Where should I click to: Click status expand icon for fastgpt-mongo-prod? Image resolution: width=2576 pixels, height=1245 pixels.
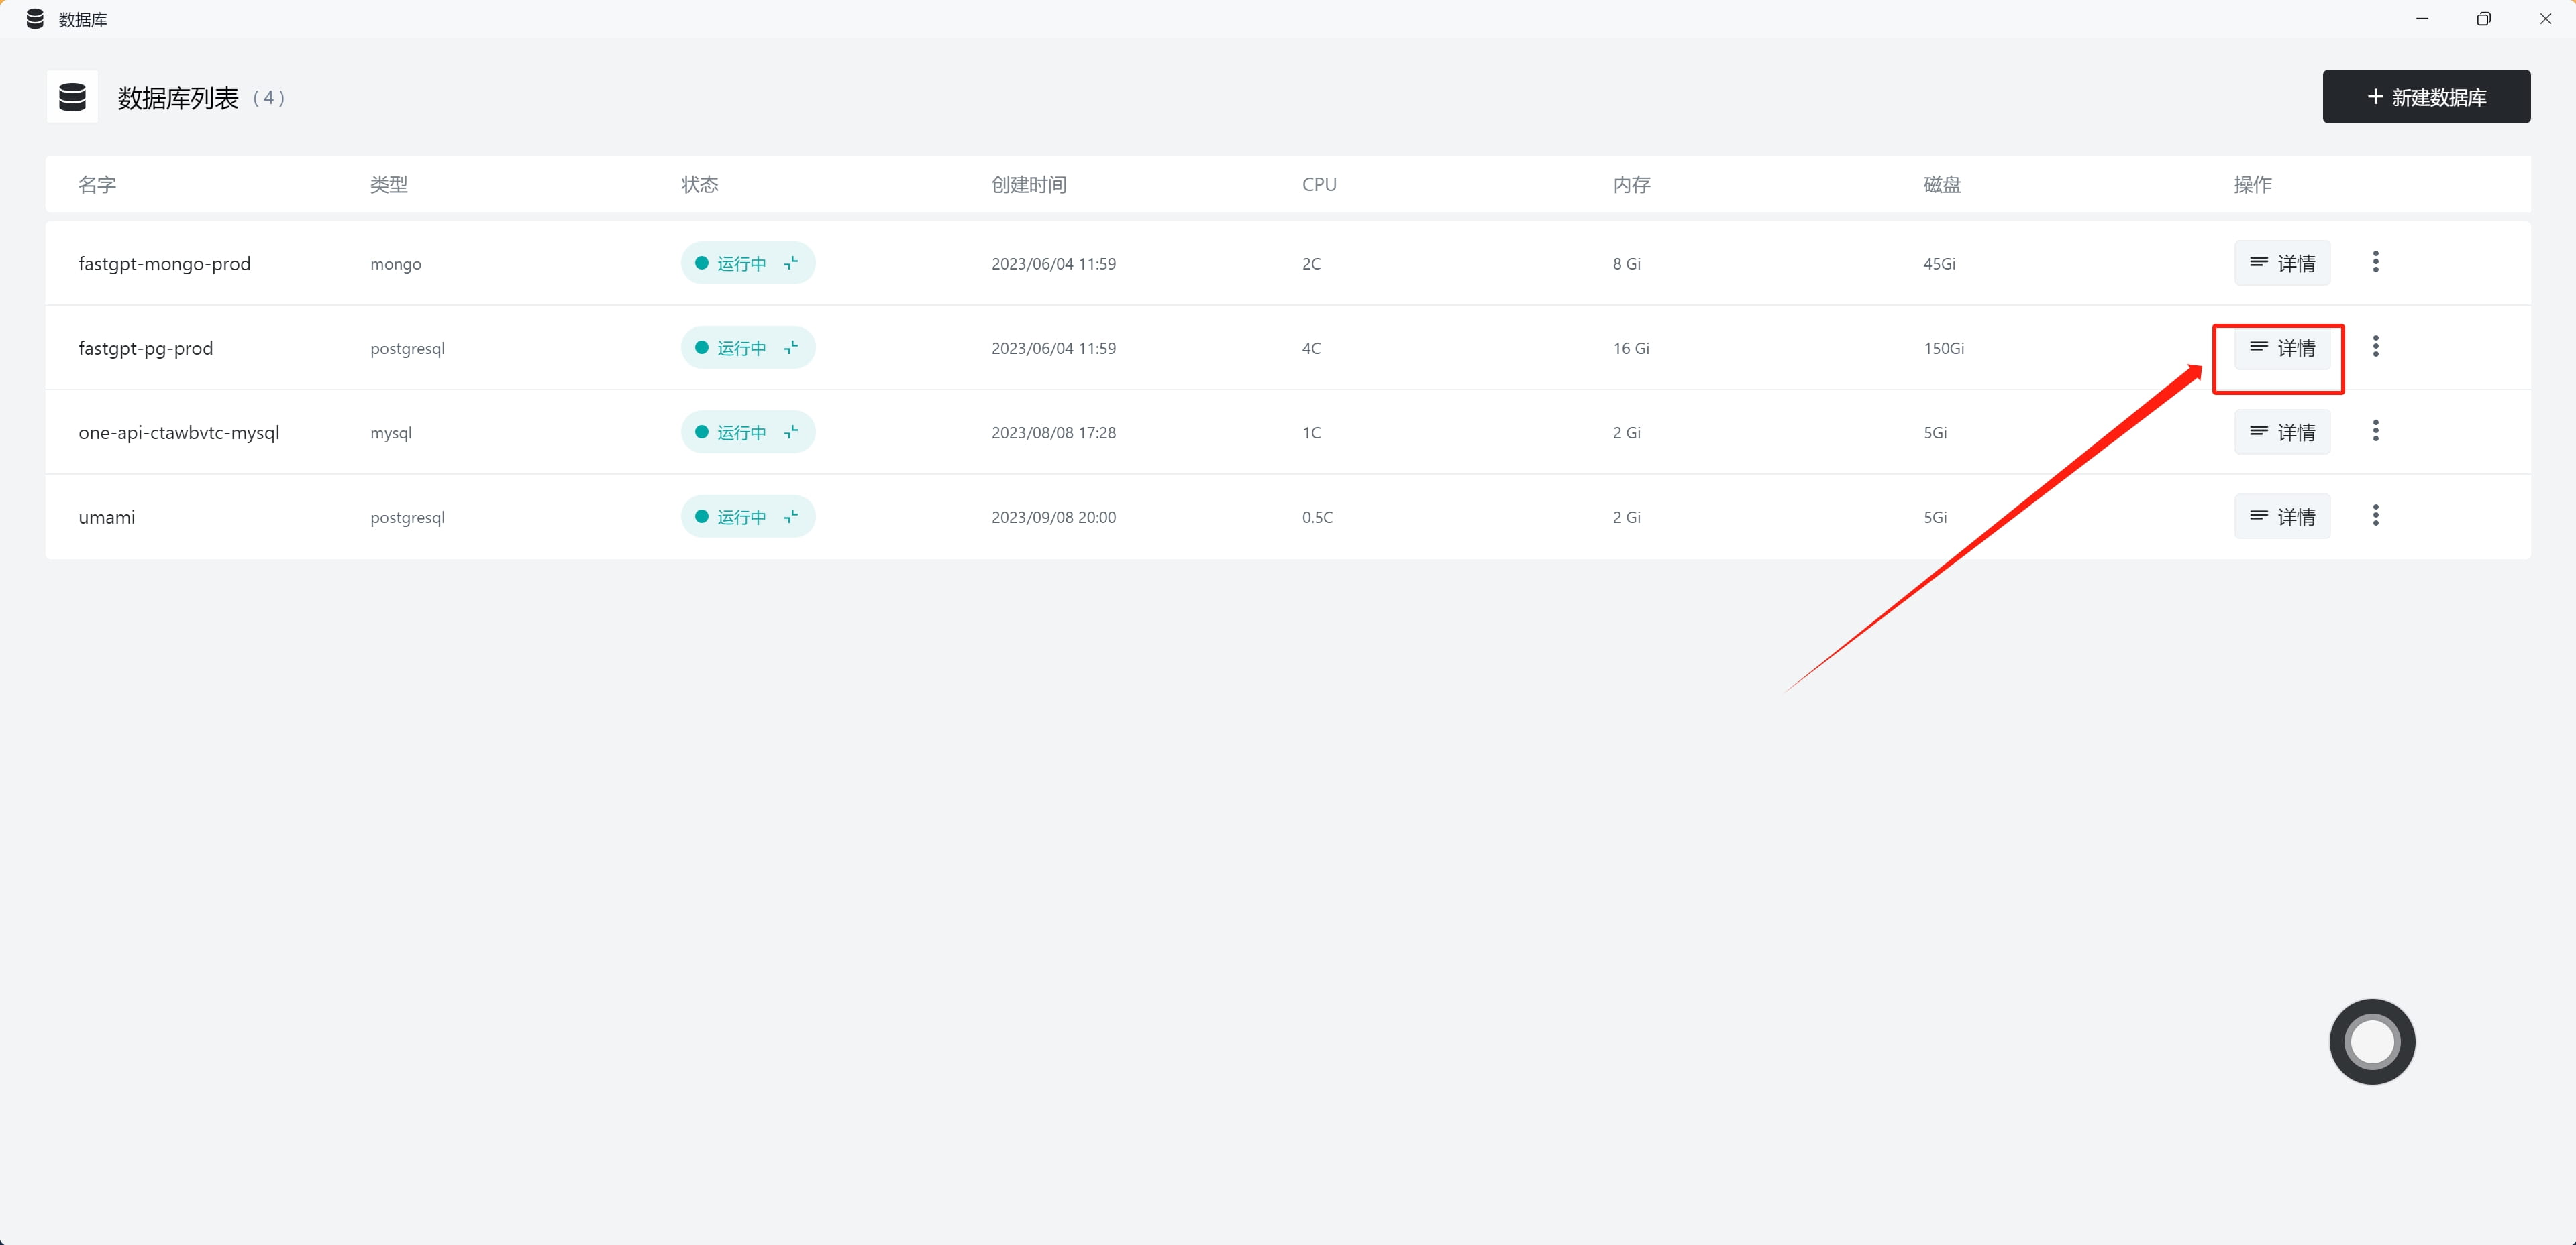pos(791,263)
